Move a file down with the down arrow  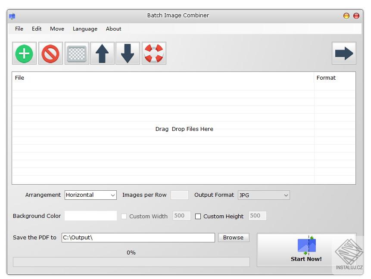point(128,53)
